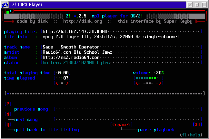Screen dimensions: 209x139
Task: Click the 'pause playback' label
Action: click(156, 130)
